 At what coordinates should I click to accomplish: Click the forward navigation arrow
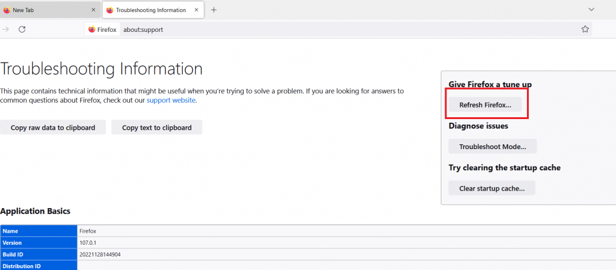(5, 29)
